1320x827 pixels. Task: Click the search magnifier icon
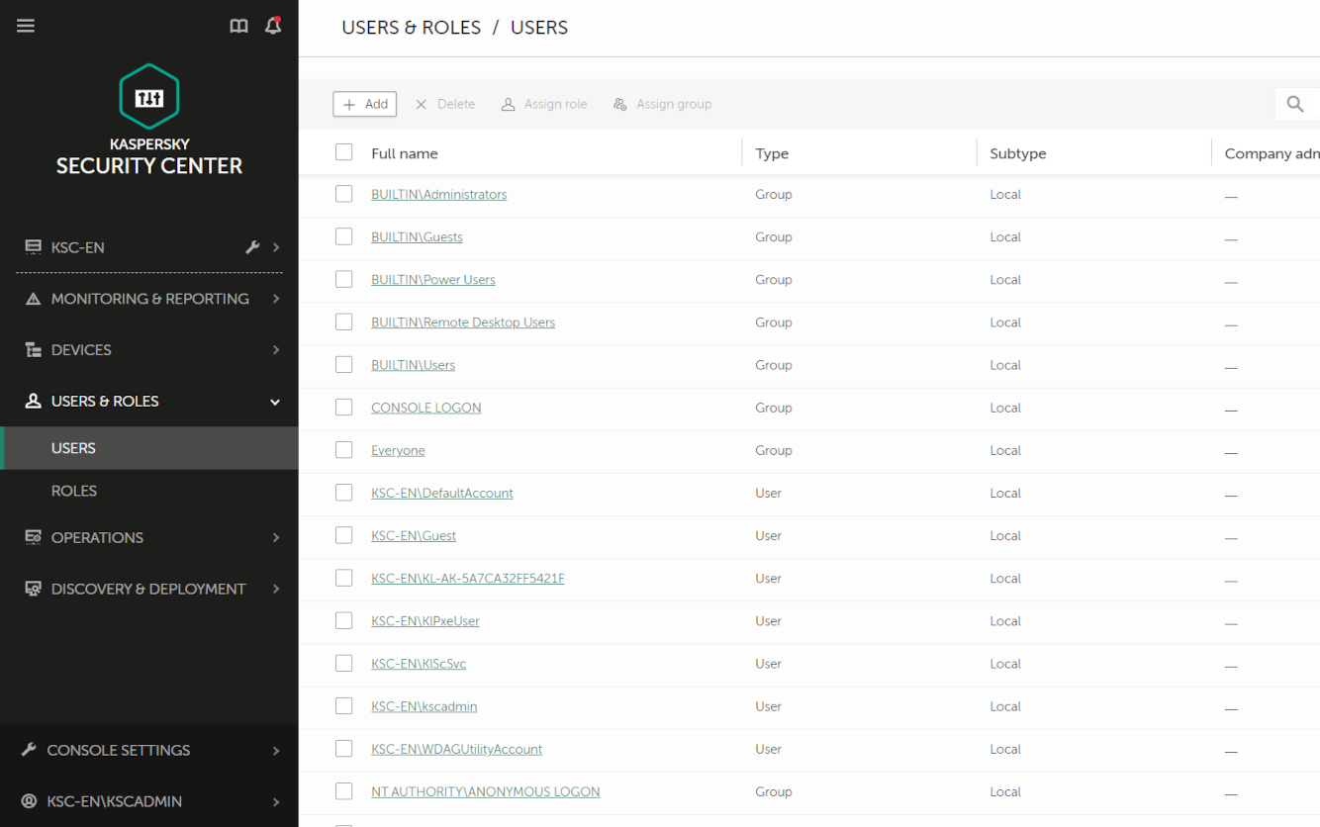[x=1294, y=104]
